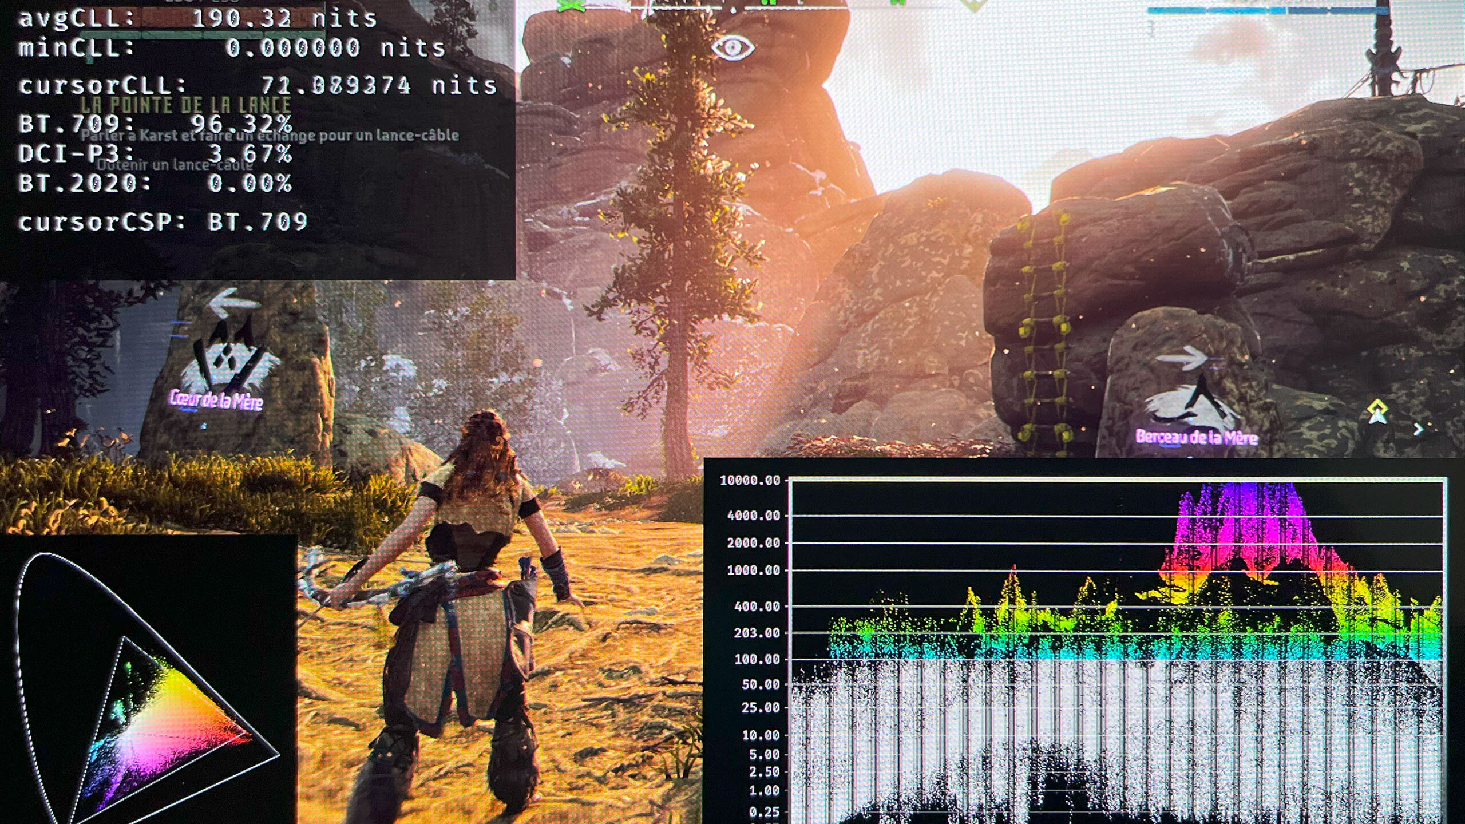
Task: Click the 0.25 label on waveform axis
Action: click(x=765, y=812)
